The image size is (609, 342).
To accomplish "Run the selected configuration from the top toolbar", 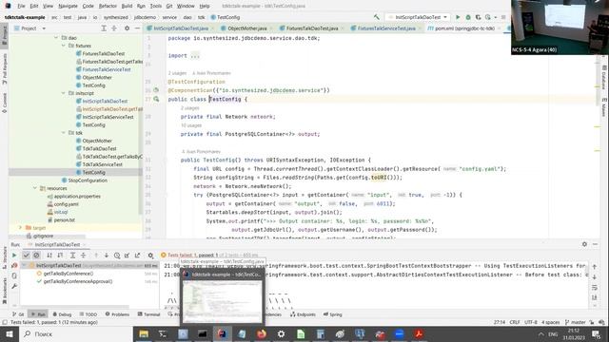I will pos(458,17).
